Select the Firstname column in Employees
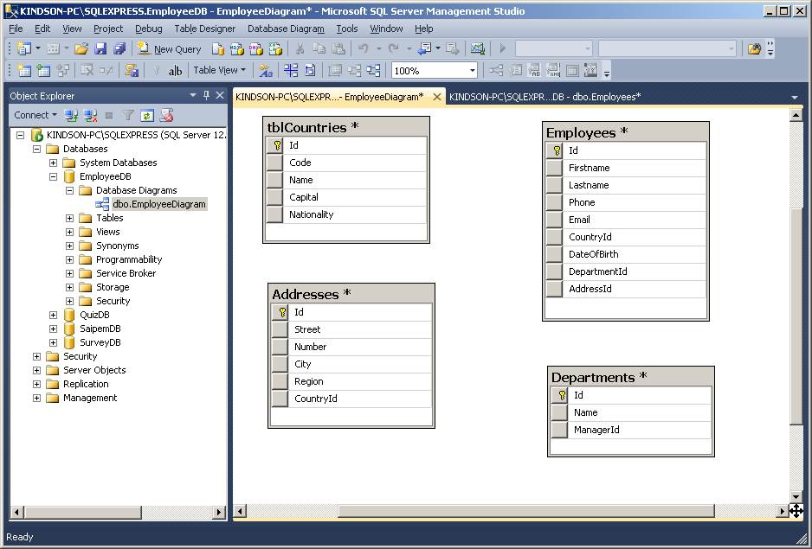This screenshot has height=549, width=812. pyautogui.click(x=626, y=168)
